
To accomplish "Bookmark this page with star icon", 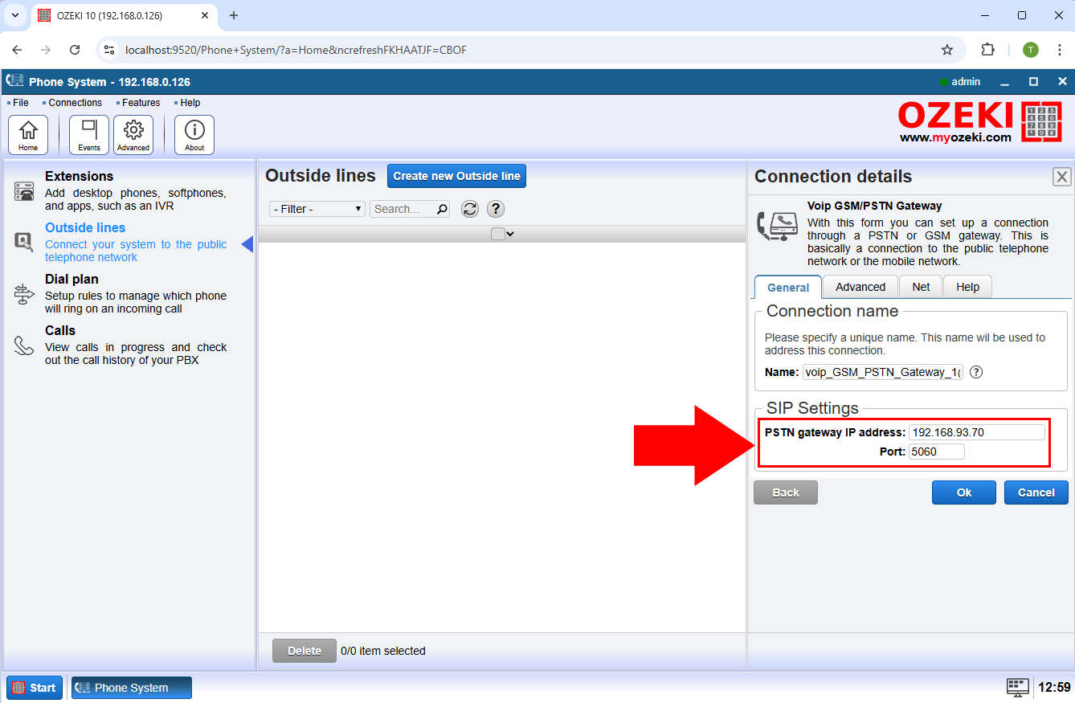I will coord(947,50).
